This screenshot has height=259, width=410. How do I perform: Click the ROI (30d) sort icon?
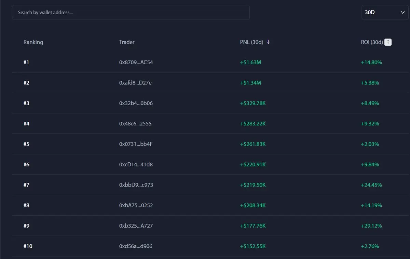388,42
